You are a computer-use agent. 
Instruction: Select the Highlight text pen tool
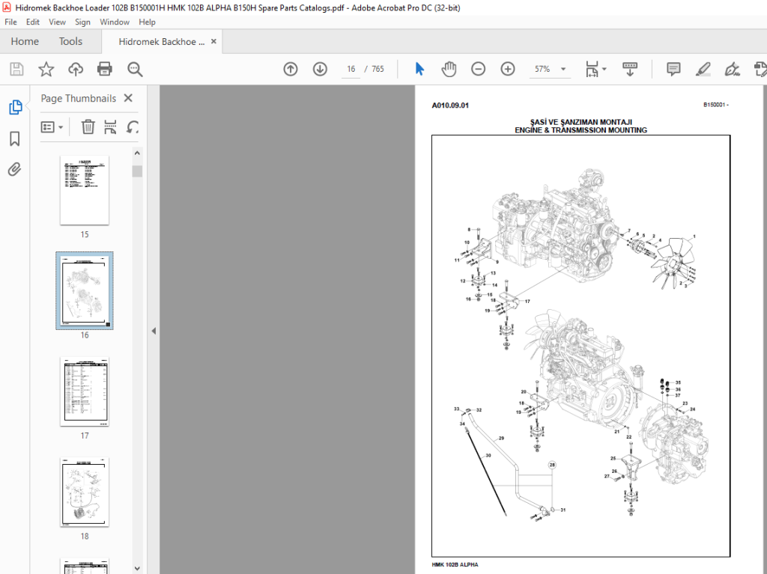click(703, 69)
